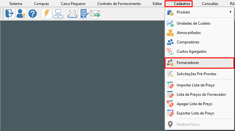The width and height of the screenshot is (235, 131).
Task: Click the Solicitações Pré-Prontas document icon
Action: [x=170, y=74]
